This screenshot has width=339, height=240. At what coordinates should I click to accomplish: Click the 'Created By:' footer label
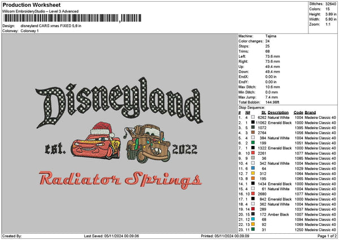click(x=12, y=236)
